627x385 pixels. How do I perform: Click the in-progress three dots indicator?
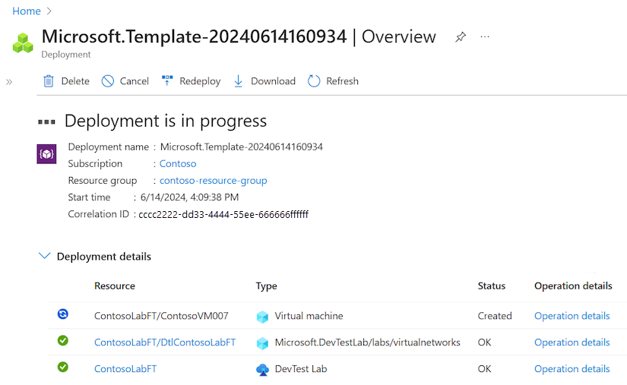point(46,121)
